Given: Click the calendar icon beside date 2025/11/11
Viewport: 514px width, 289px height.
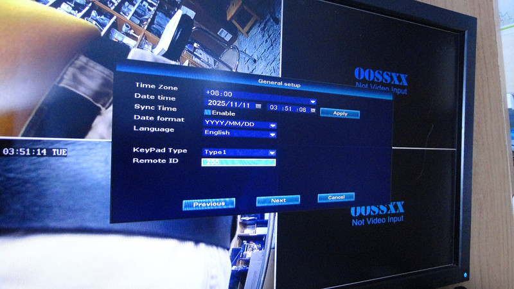Looking at the screenshot, I should [258, 106].
